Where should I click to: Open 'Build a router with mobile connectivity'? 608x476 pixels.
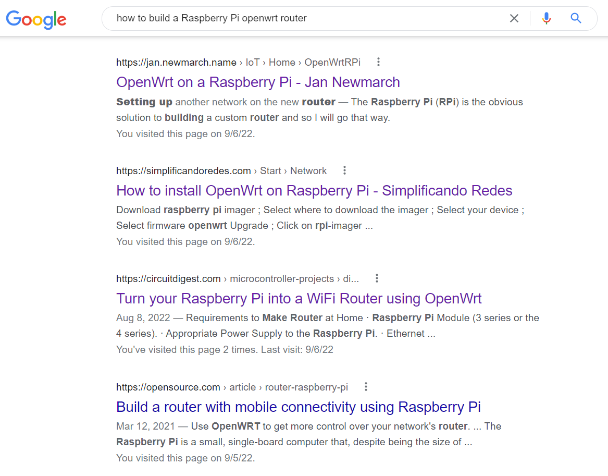(x=299, y=407)
